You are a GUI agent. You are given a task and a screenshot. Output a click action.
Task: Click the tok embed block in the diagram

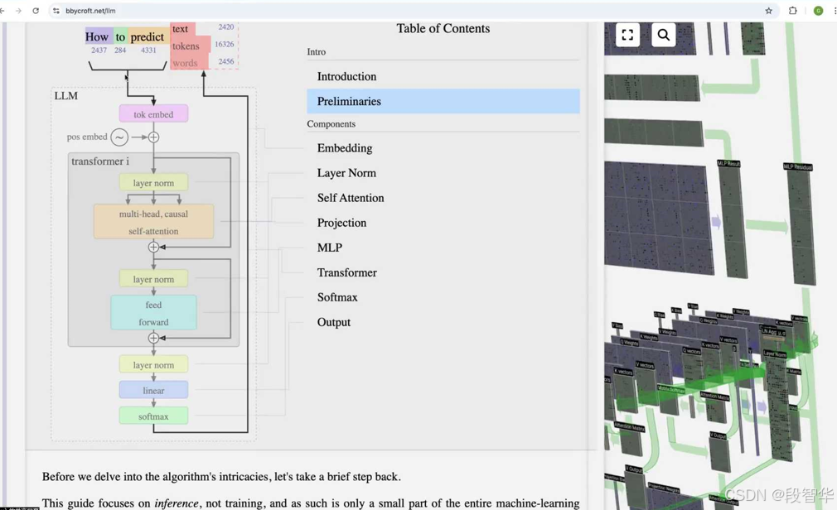tap(153, 114)
